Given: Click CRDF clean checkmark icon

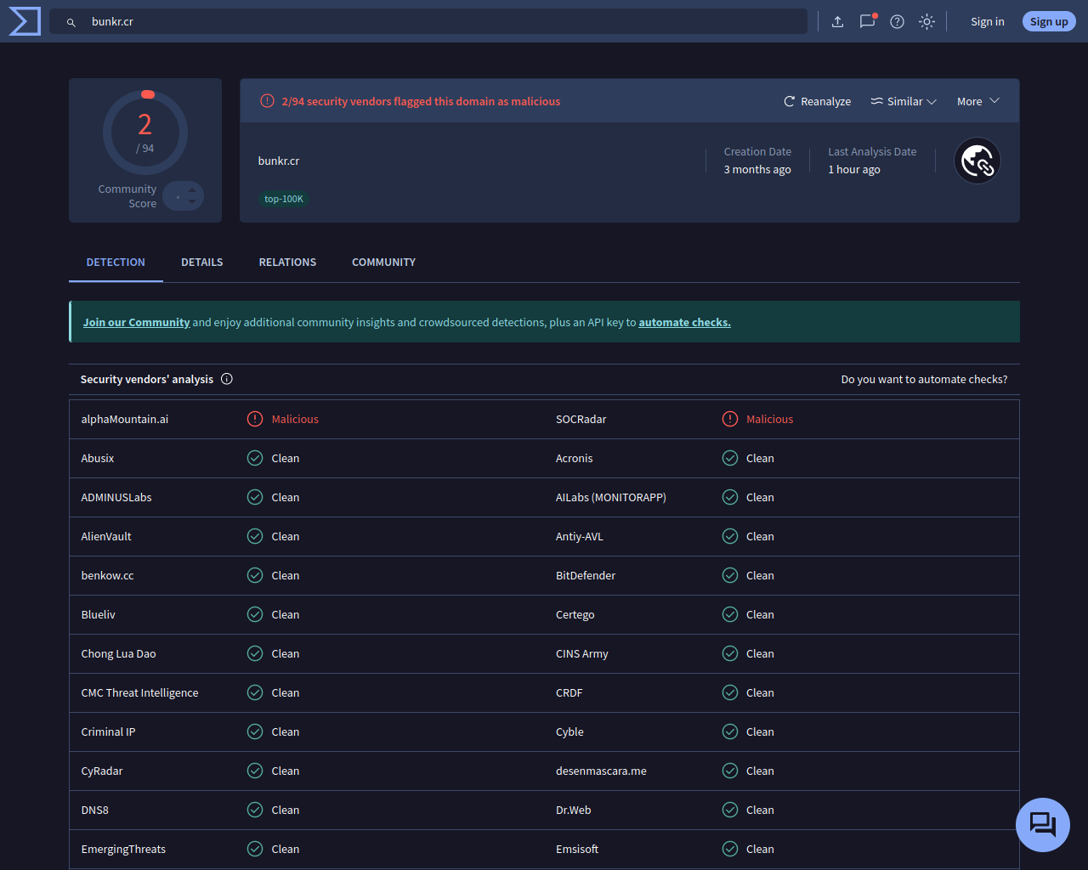Looking at the screenshot, I should tap(730, 692).
